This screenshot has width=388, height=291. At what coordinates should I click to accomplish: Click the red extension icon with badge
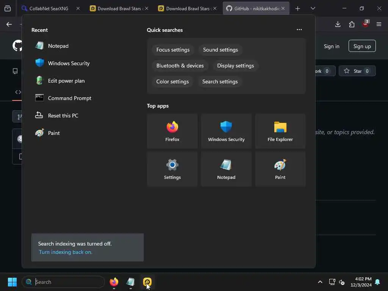[366, 24]
